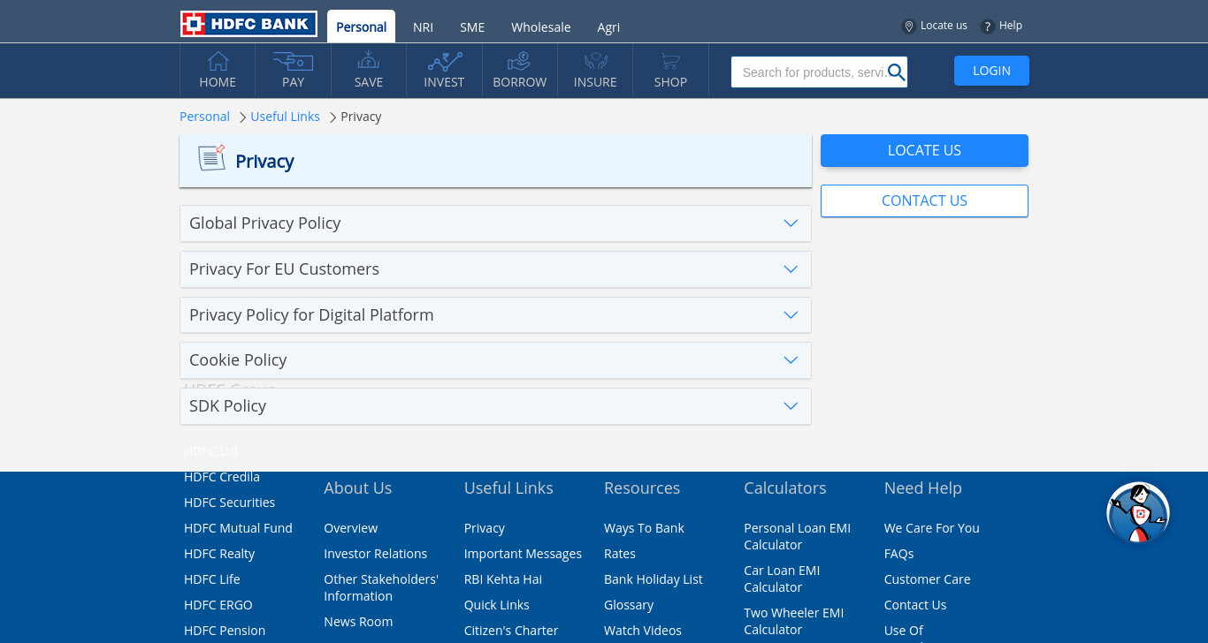The width and height of the screenshot is (1208, 643).
Task: Open HDFC Pension link
Action: [225, 631]
